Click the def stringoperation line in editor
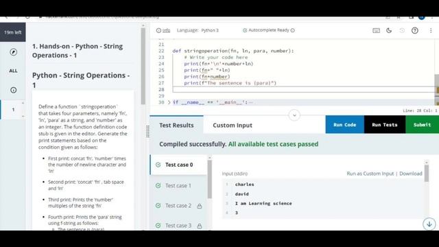 [x=233, y=51]
